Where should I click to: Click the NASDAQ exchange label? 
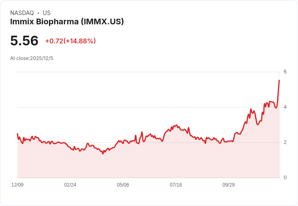(x=22, y=13)
